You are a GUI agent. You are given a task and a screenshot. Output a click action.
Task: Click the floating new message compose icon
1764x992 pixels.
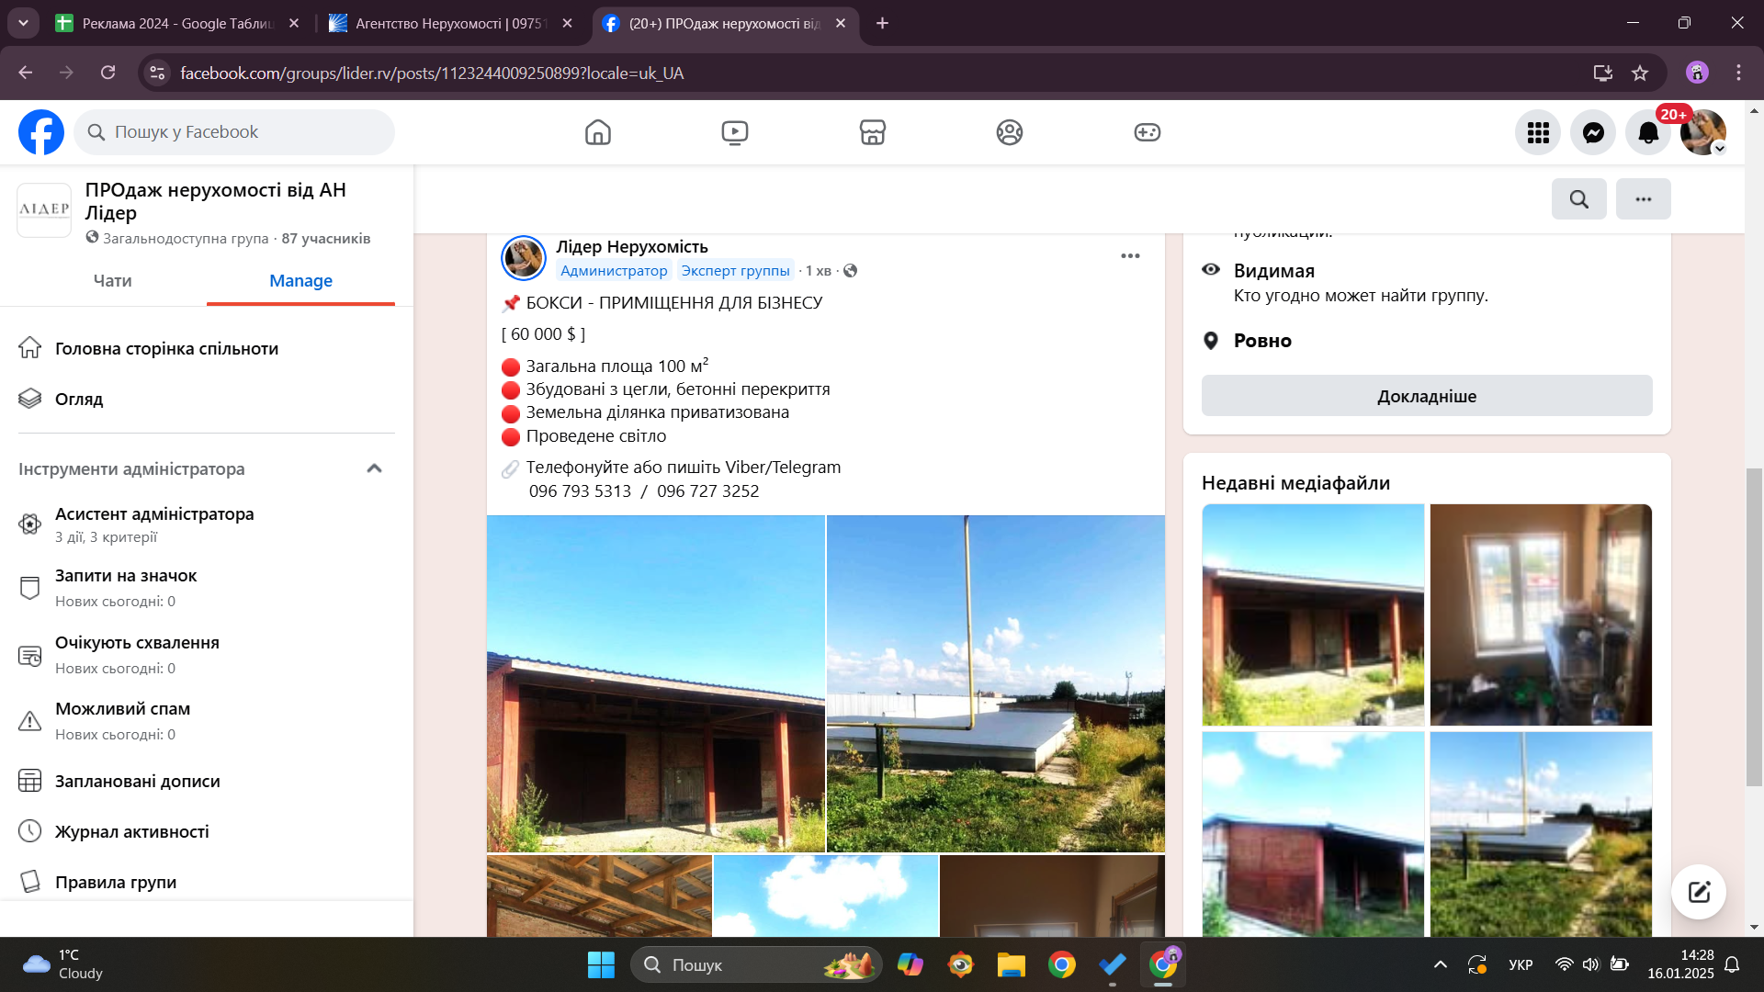[1698, 891]
